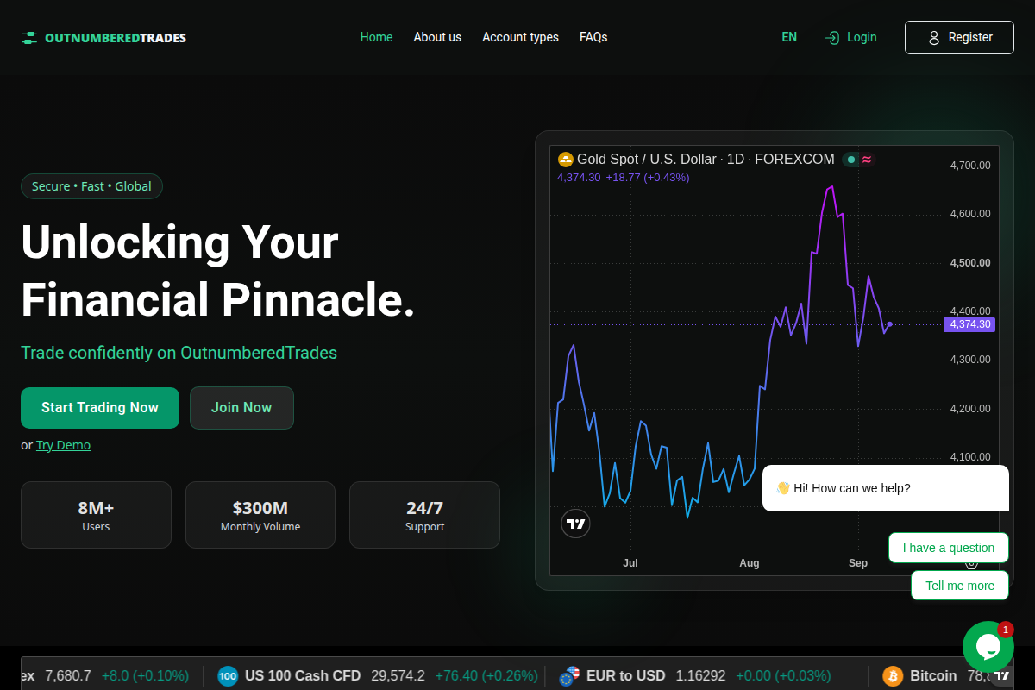The width and height of the screenshot is (1035, 690).
Task: Click the $300M Monthly Volume card
Action: 260,515
